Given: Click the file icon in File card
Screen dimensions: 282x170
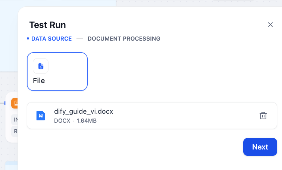Looking at the screenshot, I should (41, 66).
